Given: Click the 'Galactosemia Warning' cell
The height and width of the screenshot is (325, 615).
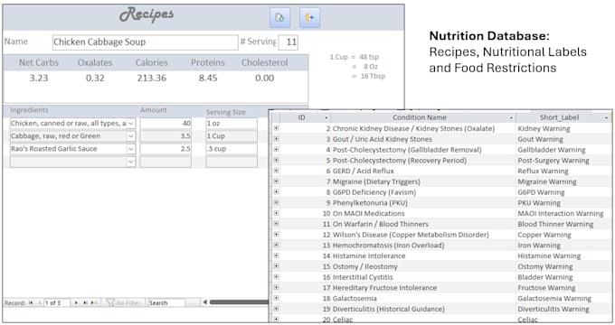Looking at the screenshot, I should [x=563, y=299].
